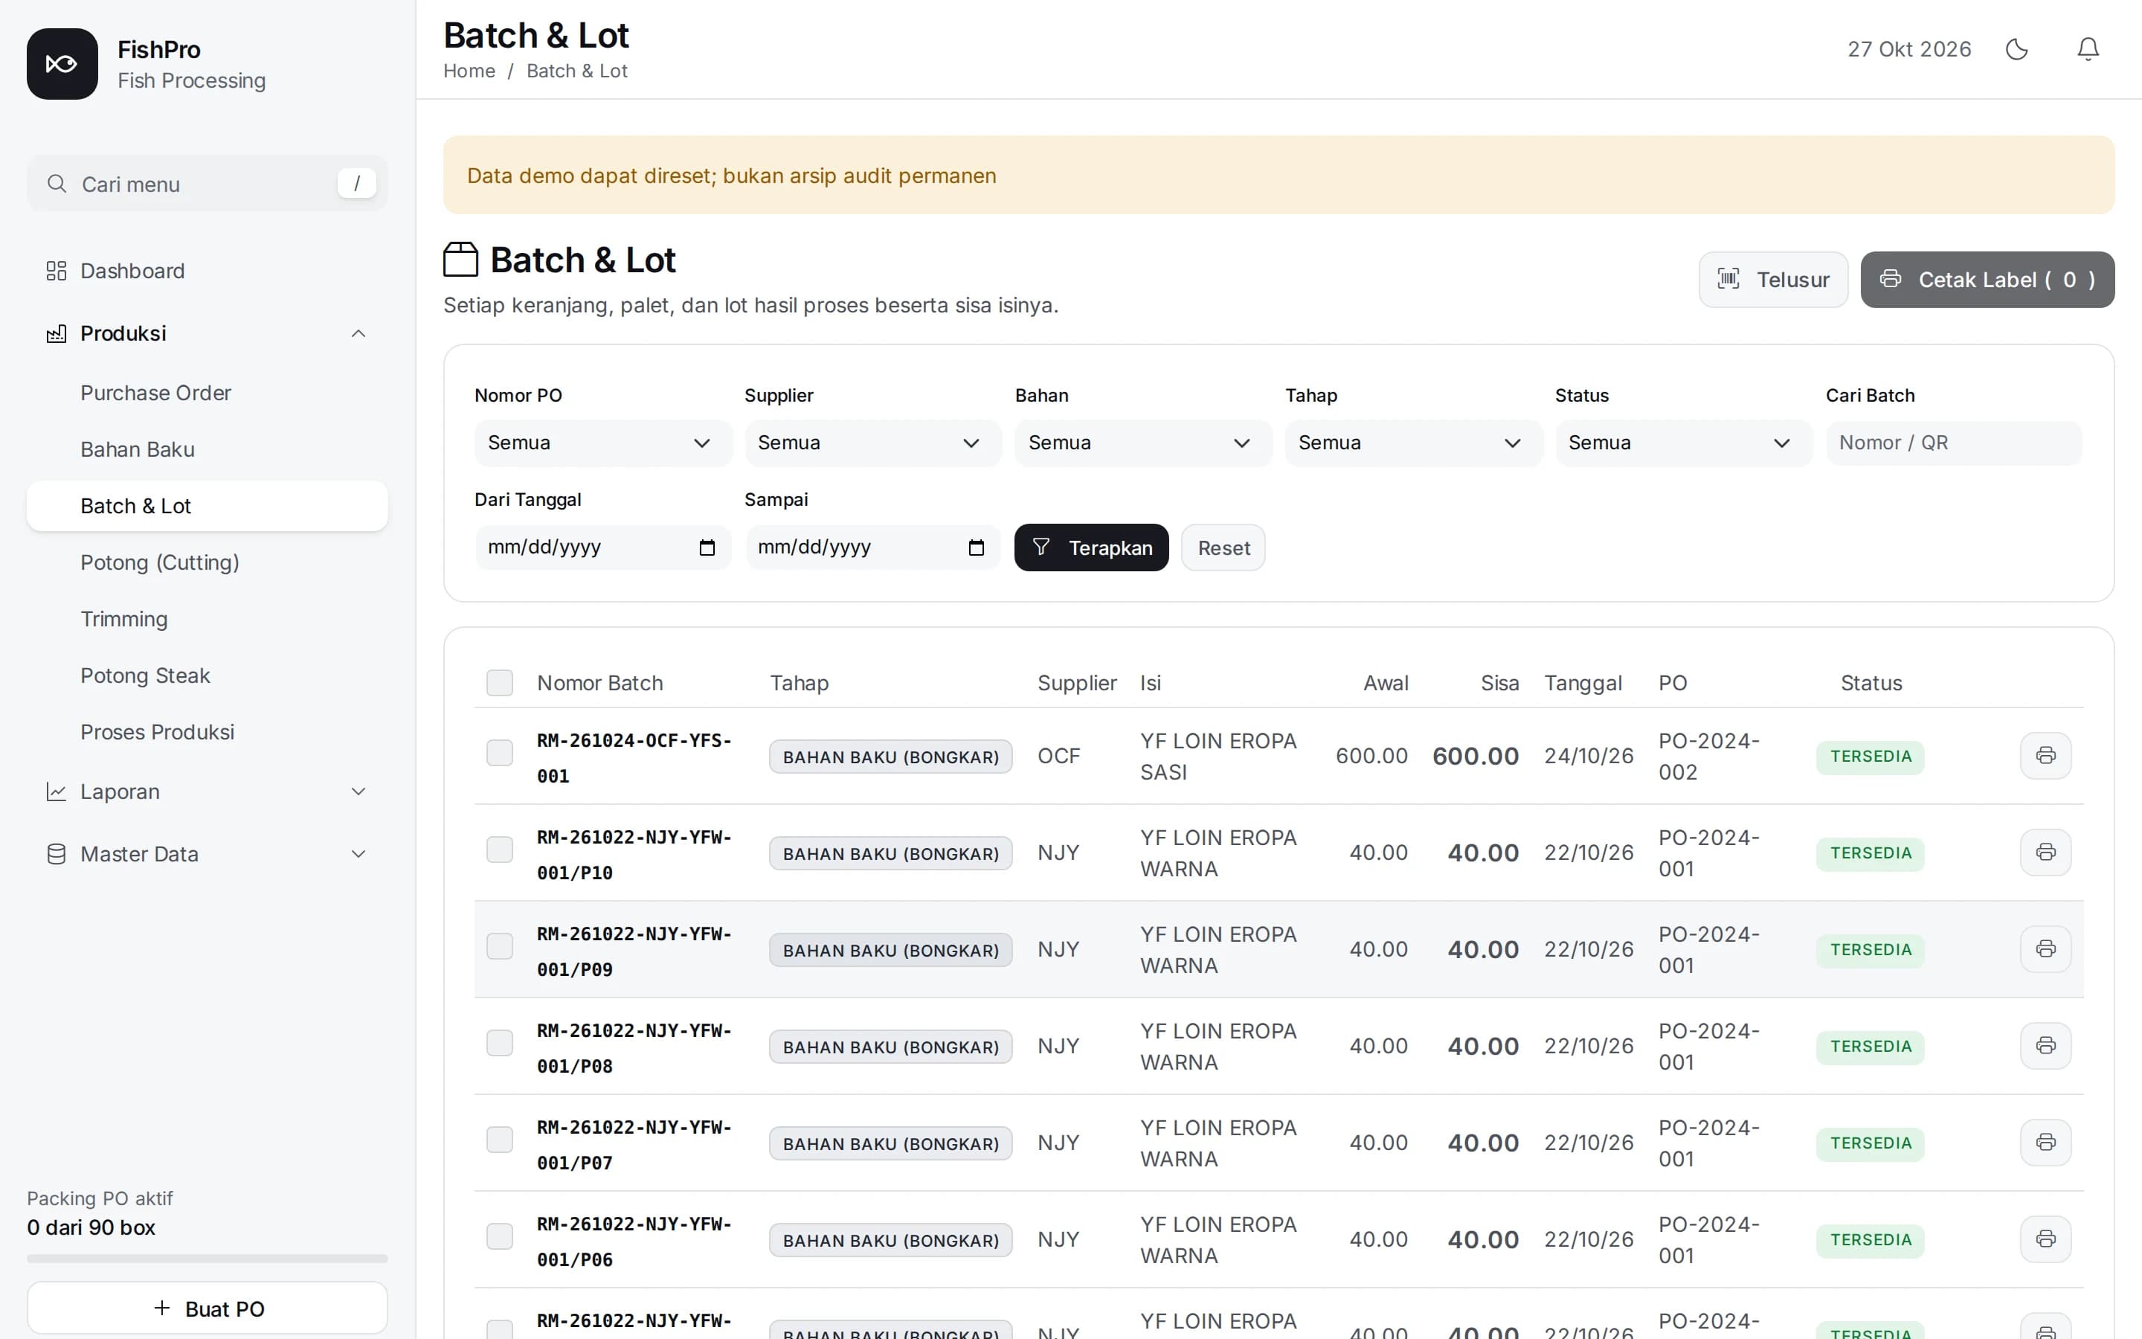The image size is (2142, 1339).
Task: Select Trimming in the sidebar
Action: pos(207,619)
